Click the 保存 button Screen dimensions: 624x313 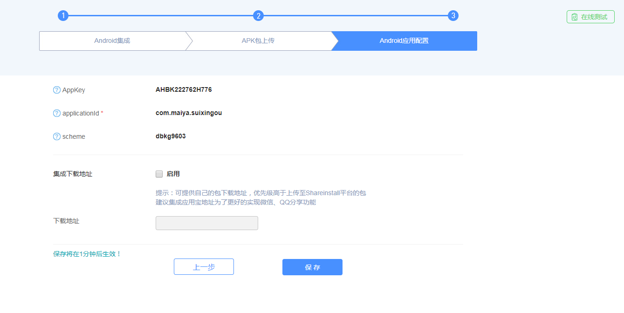click(x=312, y=267)
